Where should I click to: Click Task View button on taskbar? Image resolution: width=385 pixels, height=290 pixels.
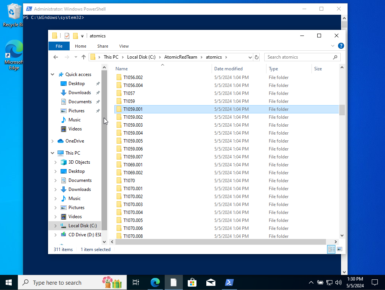pos(136,282)
